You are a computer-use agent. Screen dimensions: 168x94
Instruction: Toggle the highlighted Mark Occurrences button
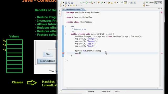click(125, 3)
